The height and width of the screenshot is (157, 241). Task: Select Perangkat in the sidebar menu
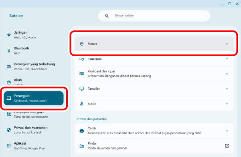pos(33,98)
